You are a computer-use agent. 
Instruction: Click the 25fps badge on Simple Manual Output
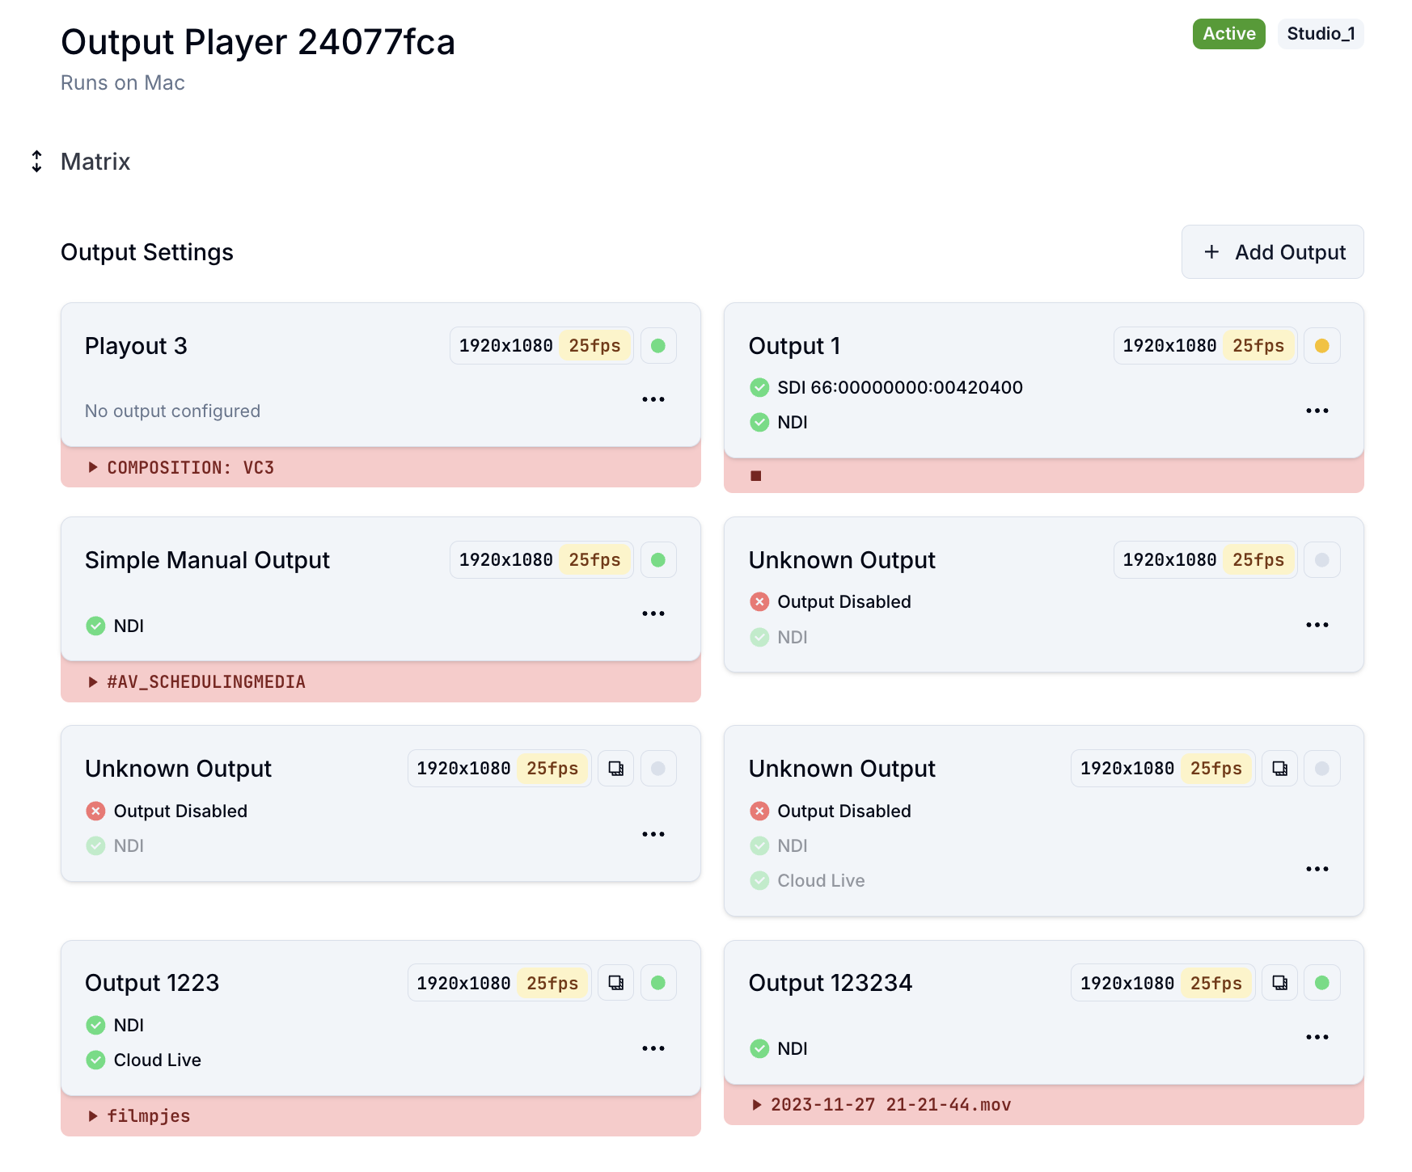(x=594, y=560)
